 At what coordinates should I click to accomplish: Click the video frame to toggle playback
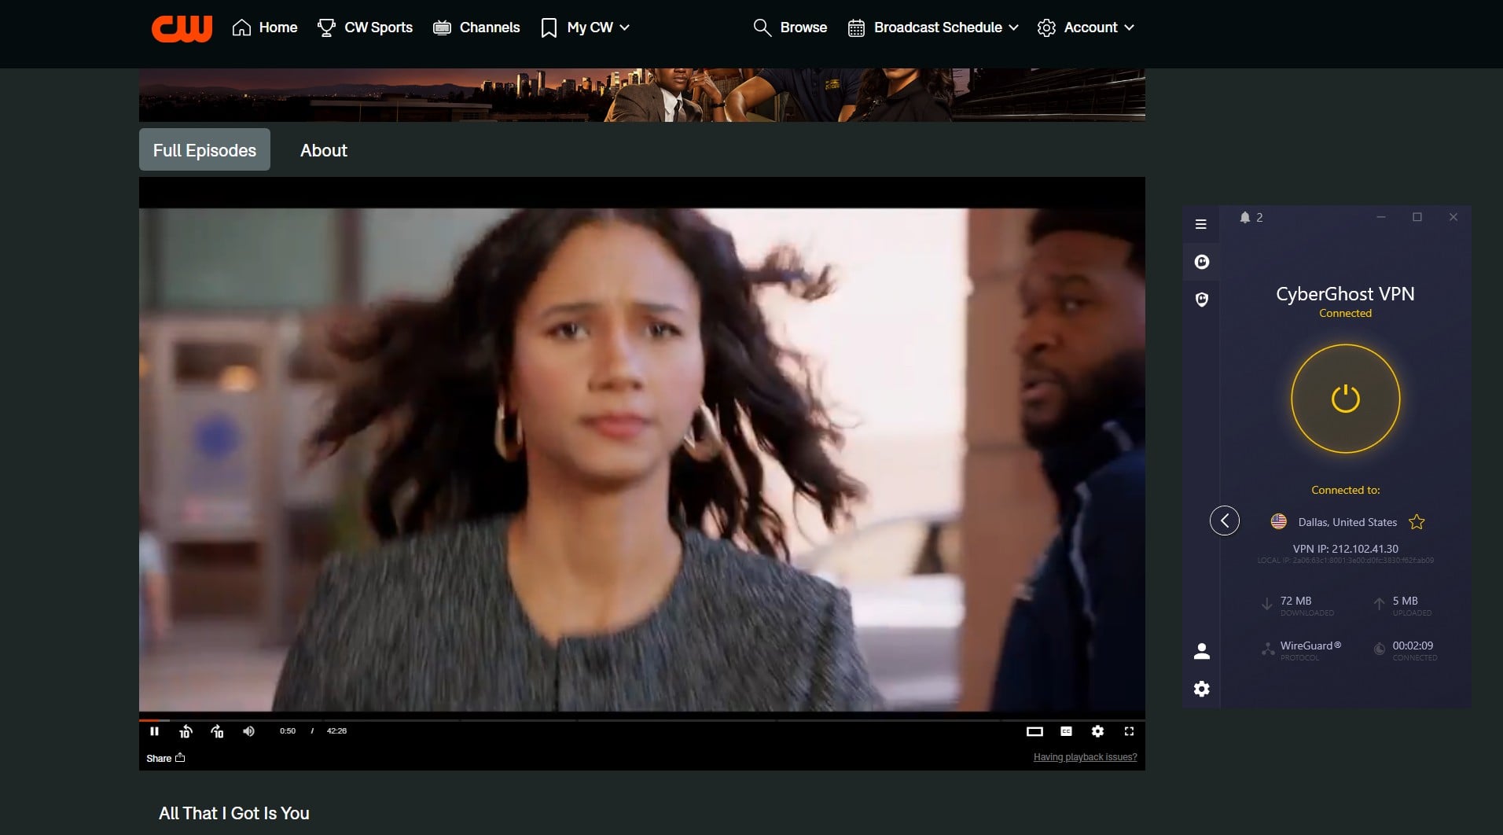(x=641, y=460)
